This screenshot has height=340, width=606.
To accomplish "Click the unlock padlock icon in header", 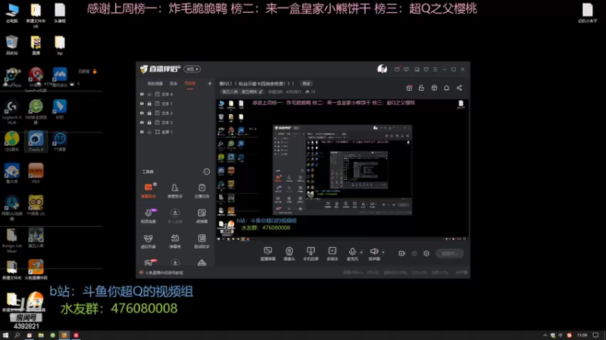I will pos(421,88).
